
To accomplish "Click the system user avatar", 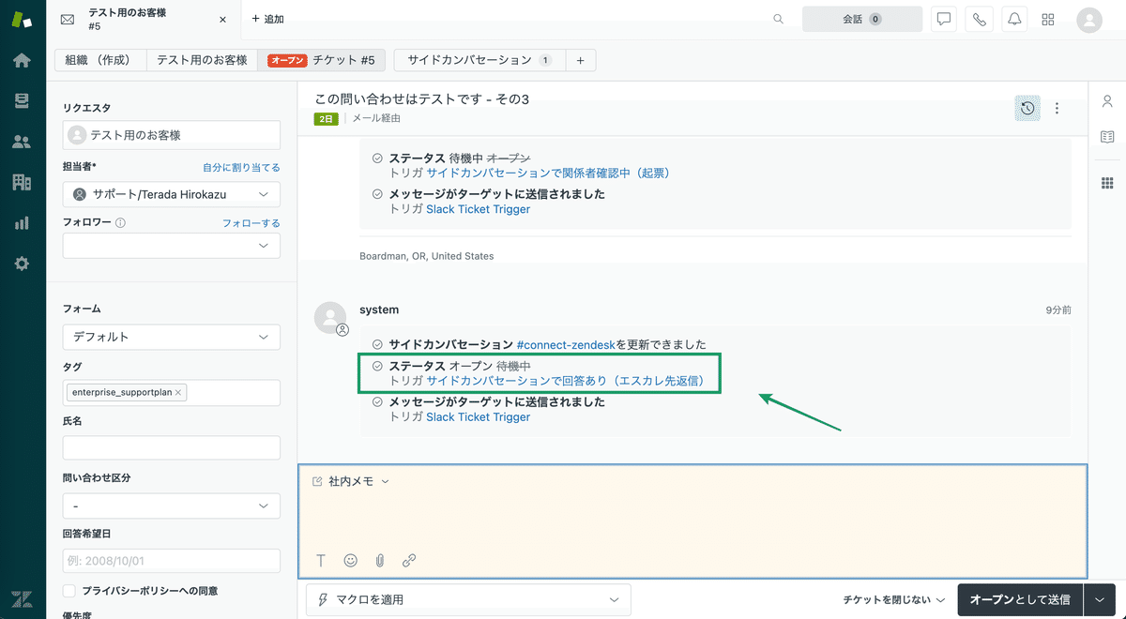I will tap(330, 318).
